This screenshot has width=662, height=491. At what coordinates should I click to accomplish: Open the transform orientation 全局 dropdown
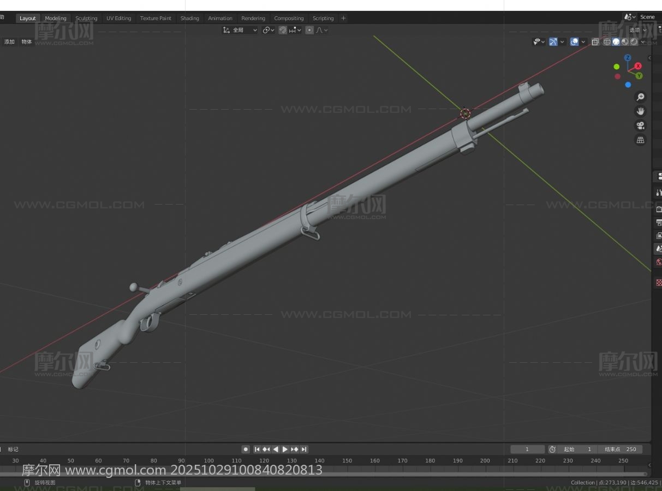tap(240, 31)
